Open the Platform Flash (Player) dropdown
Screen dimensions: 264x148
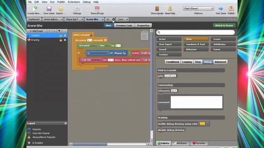pyautogui.click(x=198, y=8)
